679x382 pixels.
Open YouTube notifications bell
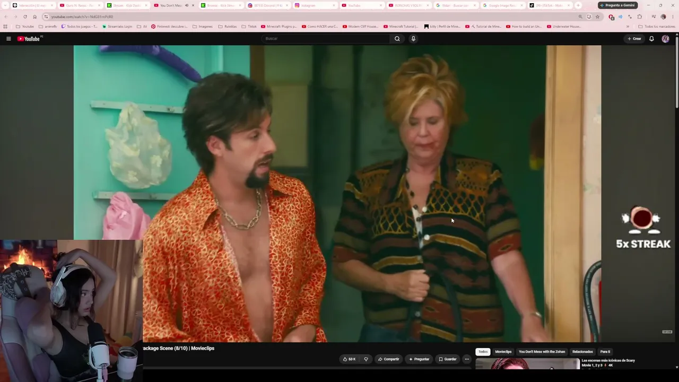tap(651, 39)
